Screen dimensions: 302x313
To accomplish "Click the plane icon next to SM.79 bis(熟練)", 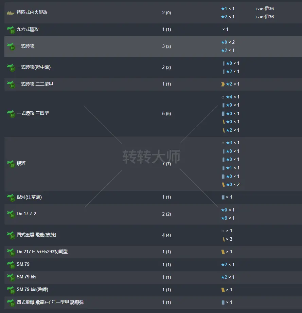I will (x=11, y=290).
